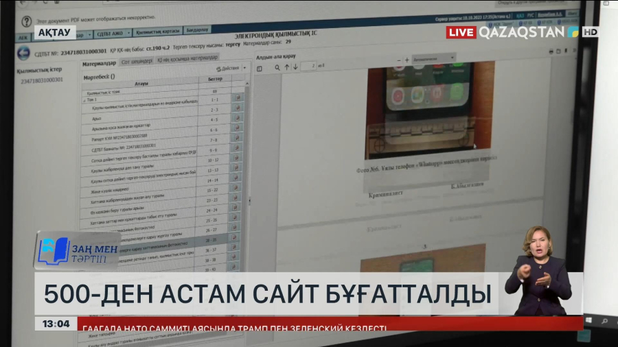Open the document icon for pages 1 - 1

click(238, 97)
